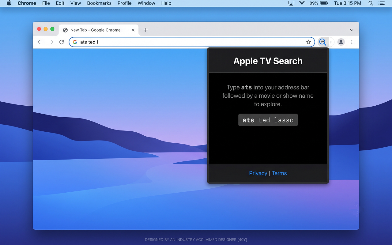
Task: Click the battery status indicator
Action: [x=319, y=3]
